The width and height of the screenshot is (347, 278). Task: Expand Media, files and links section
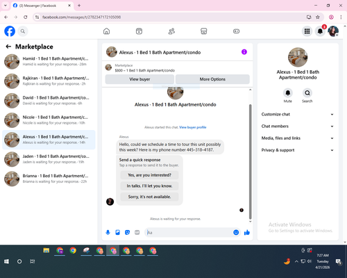pos(298,138)
